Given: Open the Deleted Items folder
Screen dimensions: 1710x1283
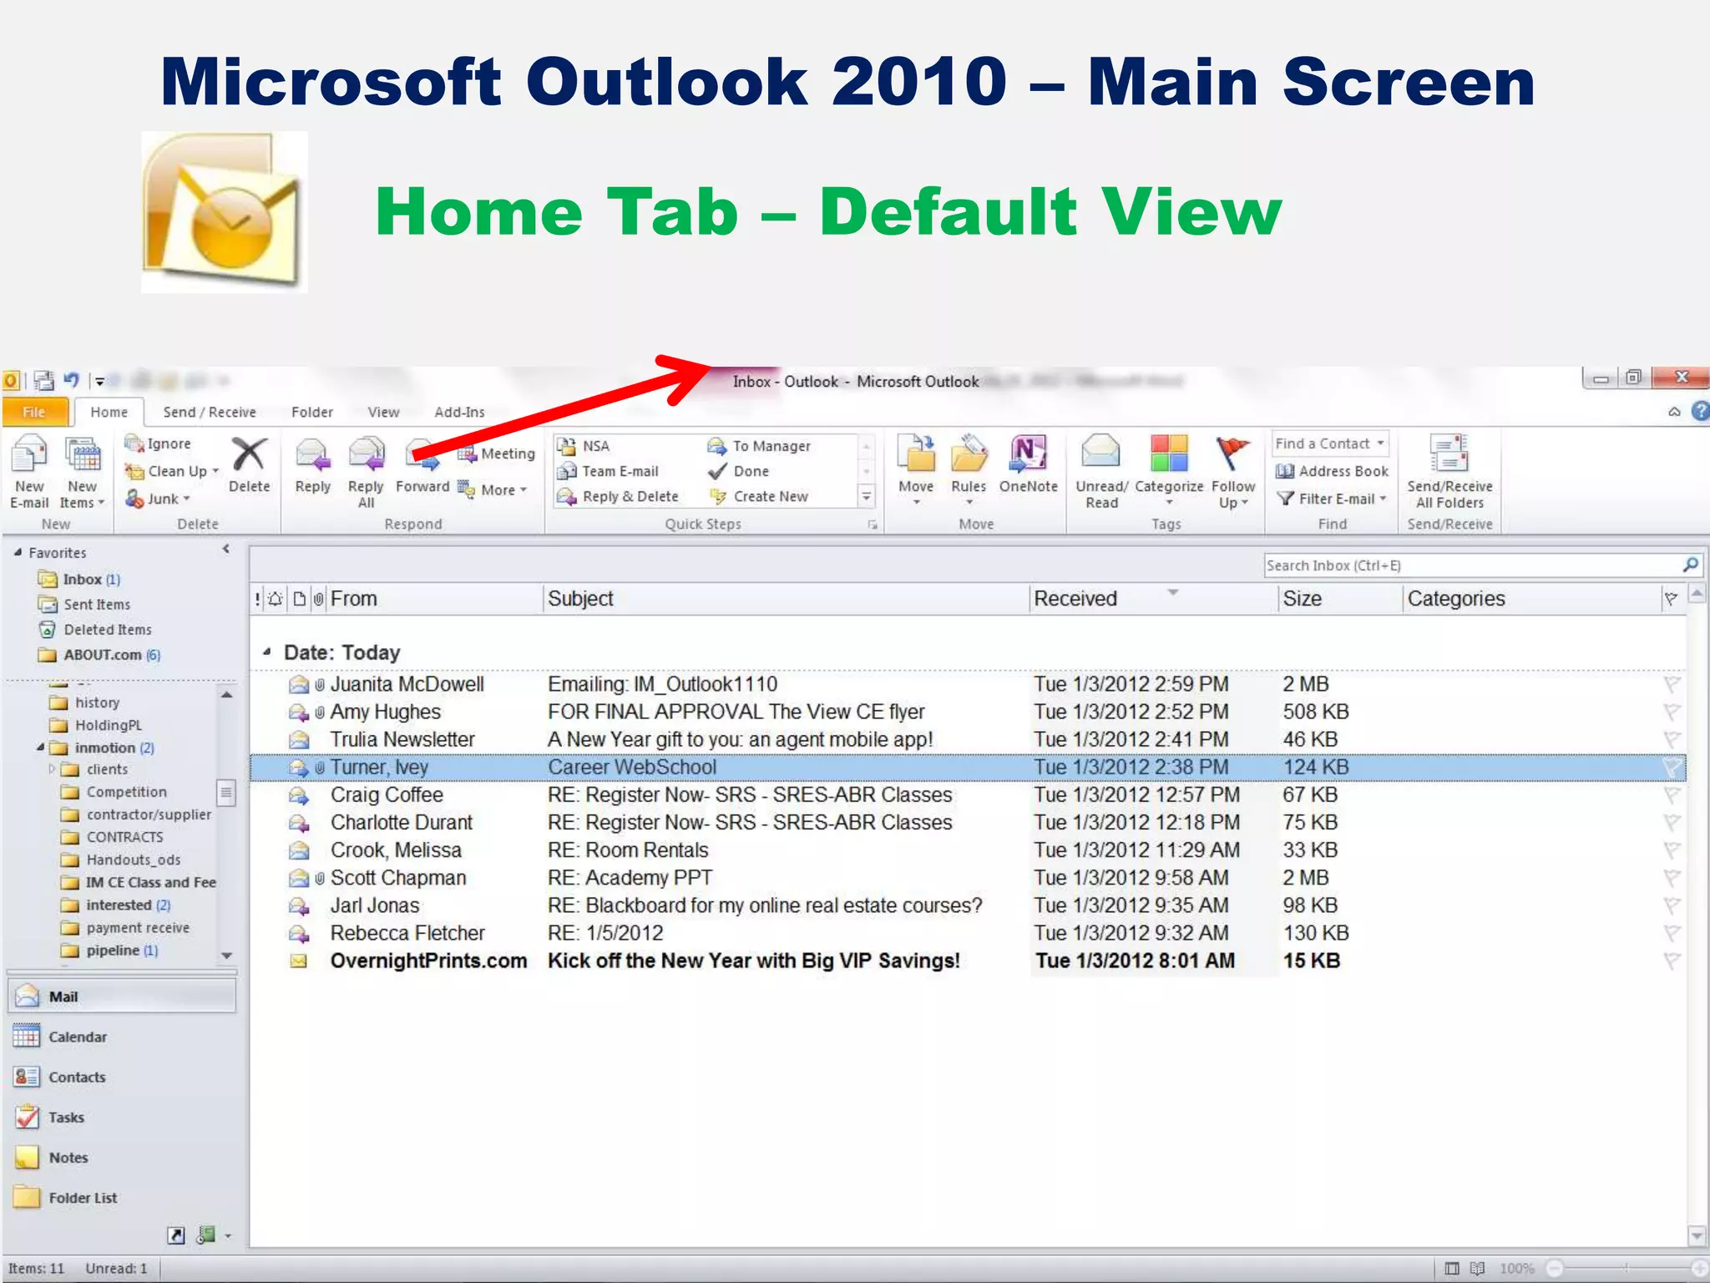Looking at the screenshot, I should [95, 629].
